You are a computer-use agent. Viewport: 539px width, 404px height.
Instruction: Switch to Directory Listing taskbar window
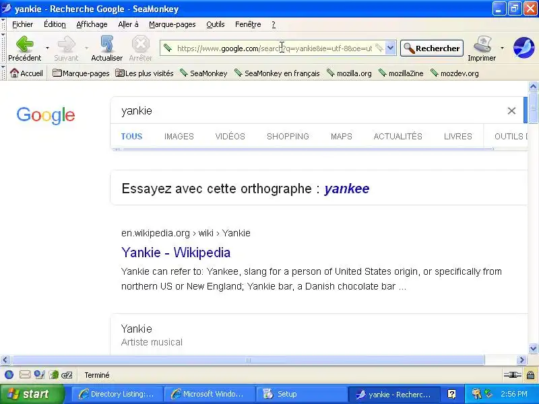coord(116,394)
